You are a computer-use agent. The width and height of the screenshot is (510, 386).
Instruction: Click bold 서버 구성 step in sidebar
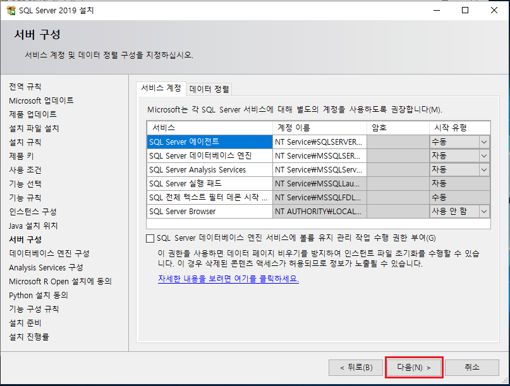(x=25, y=239)
